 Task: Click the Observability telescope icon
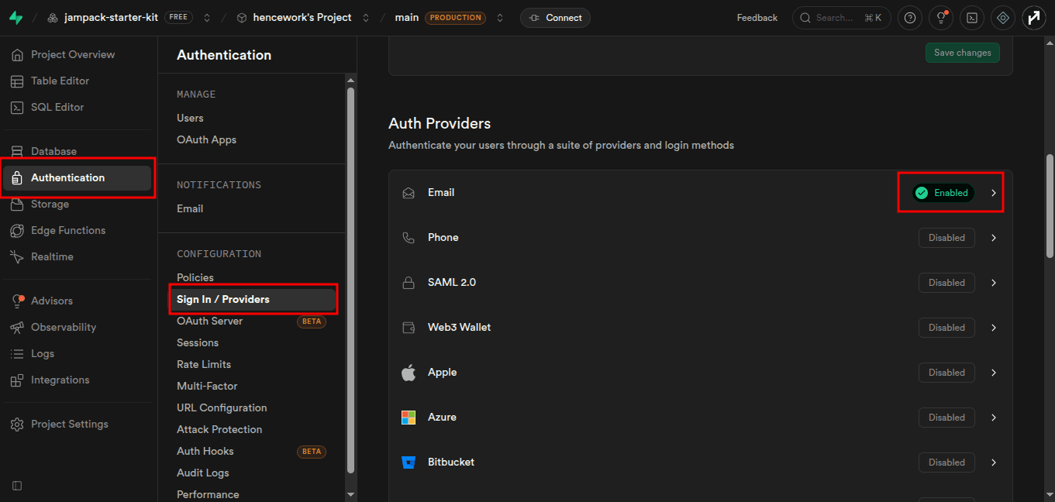pos(17,328)
